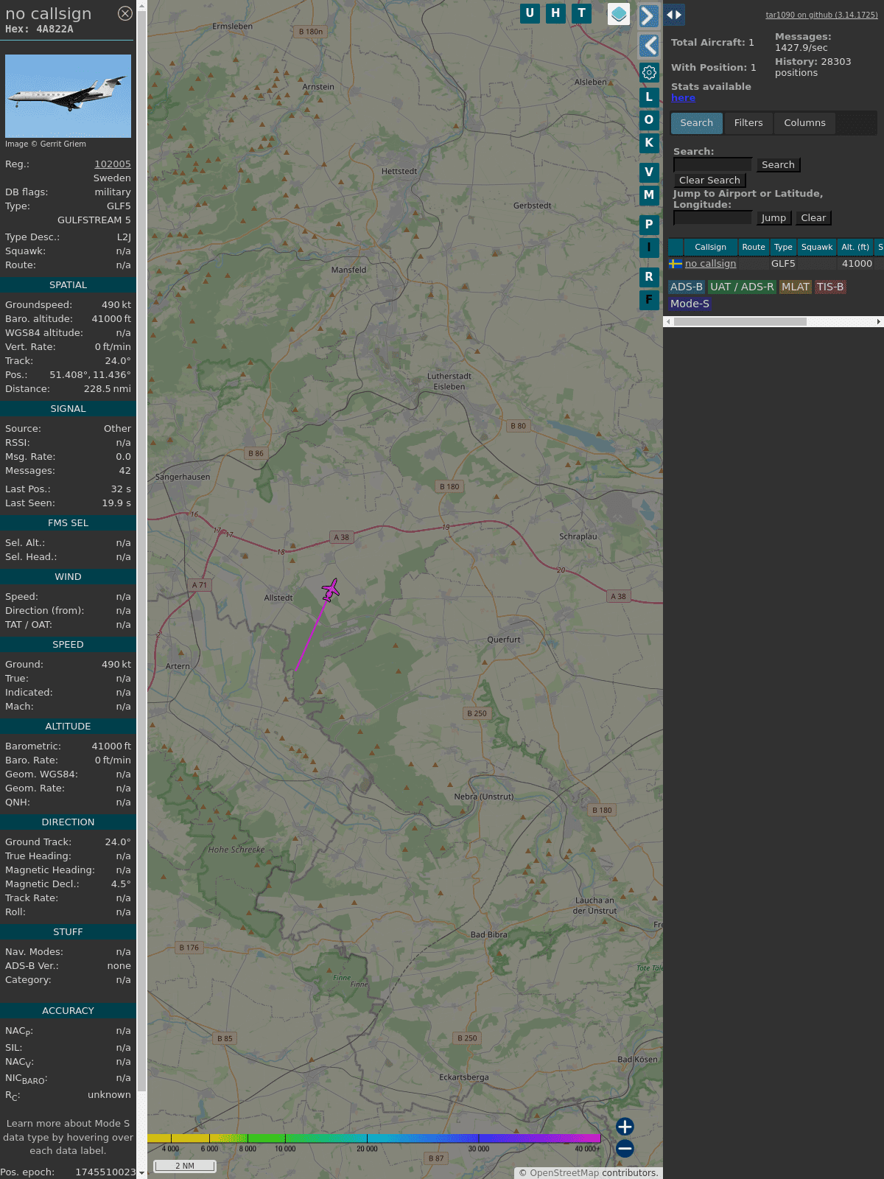The image size is (884, 1179).
Task: Click the scrollbar left arrow in table
Action: [668, 322]
